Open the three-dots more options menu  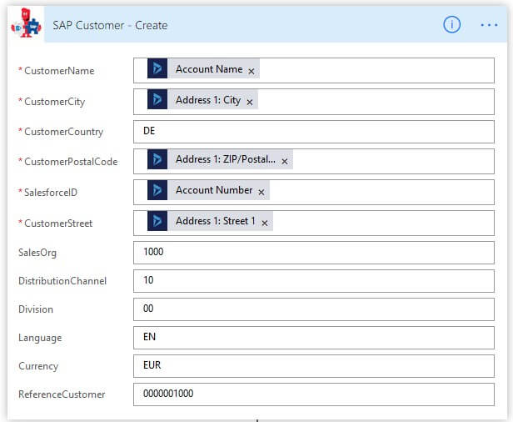[490, 25]
